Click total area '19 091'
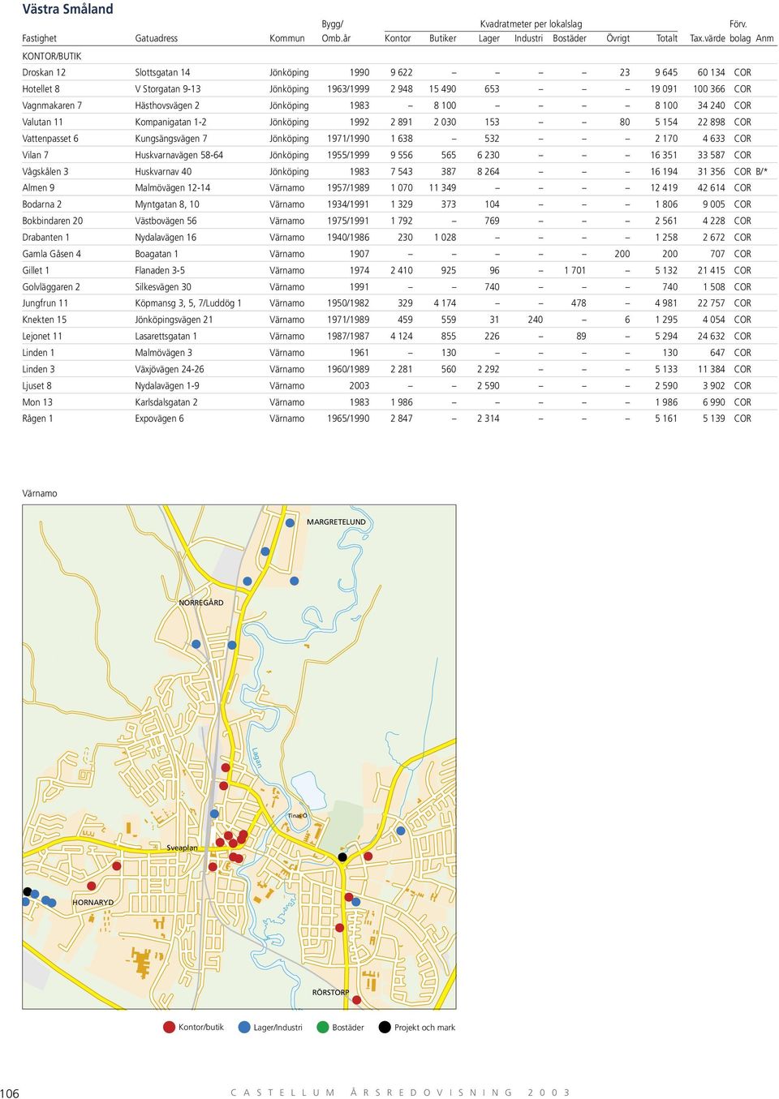 click(664, 89)
